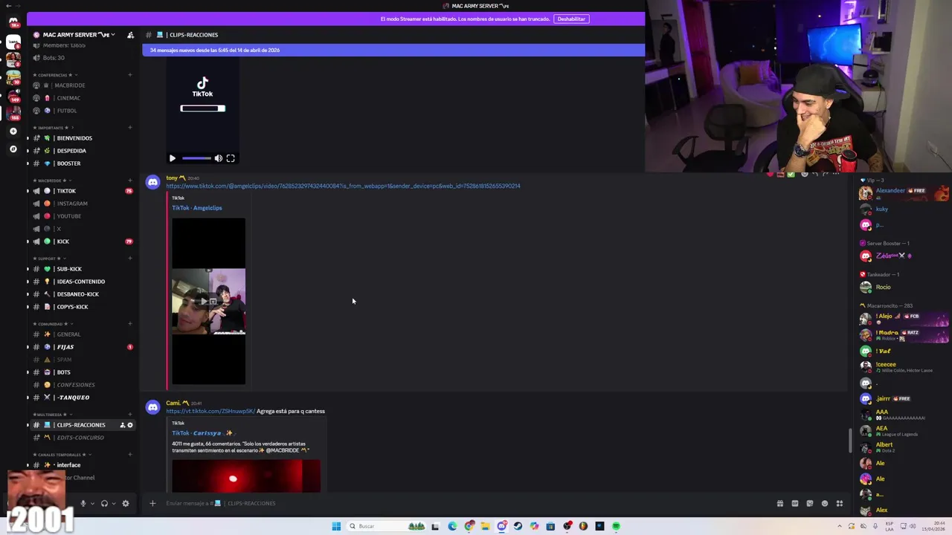This screenshot has height=535, width=952.
Task: Open Spotify from the taskbar
Action: (x=616, y=526)
